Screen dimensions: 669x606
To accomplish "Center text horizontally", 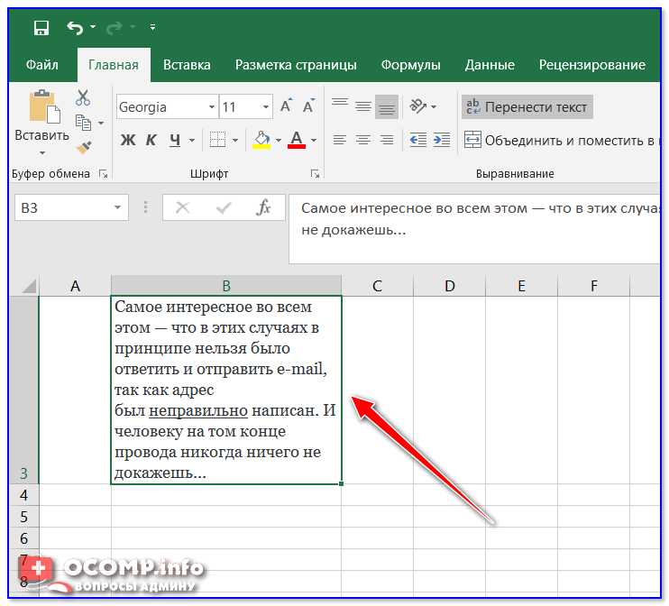I will click(363, 140).
